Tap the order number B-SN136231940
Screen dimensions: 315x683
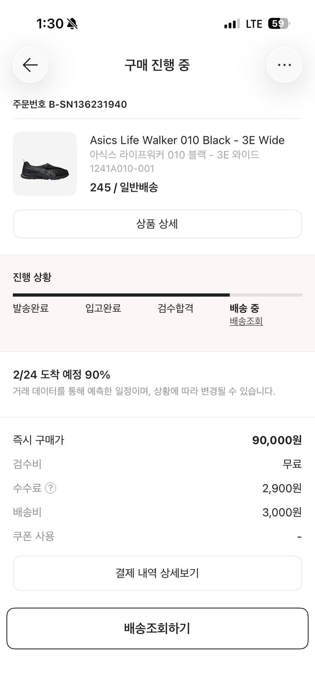point(69,104)
